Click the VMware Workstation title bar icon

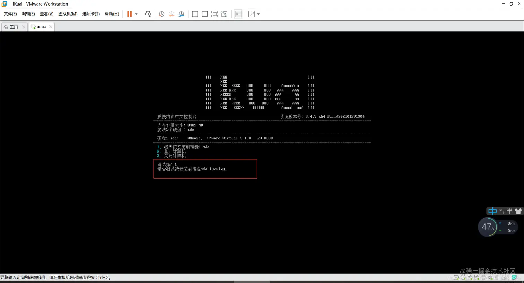(x=5, y=4)
